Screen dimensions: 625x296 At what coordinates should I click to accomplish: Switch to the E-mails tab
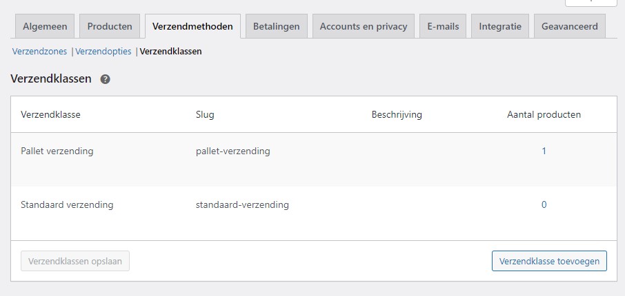(443, 26)
